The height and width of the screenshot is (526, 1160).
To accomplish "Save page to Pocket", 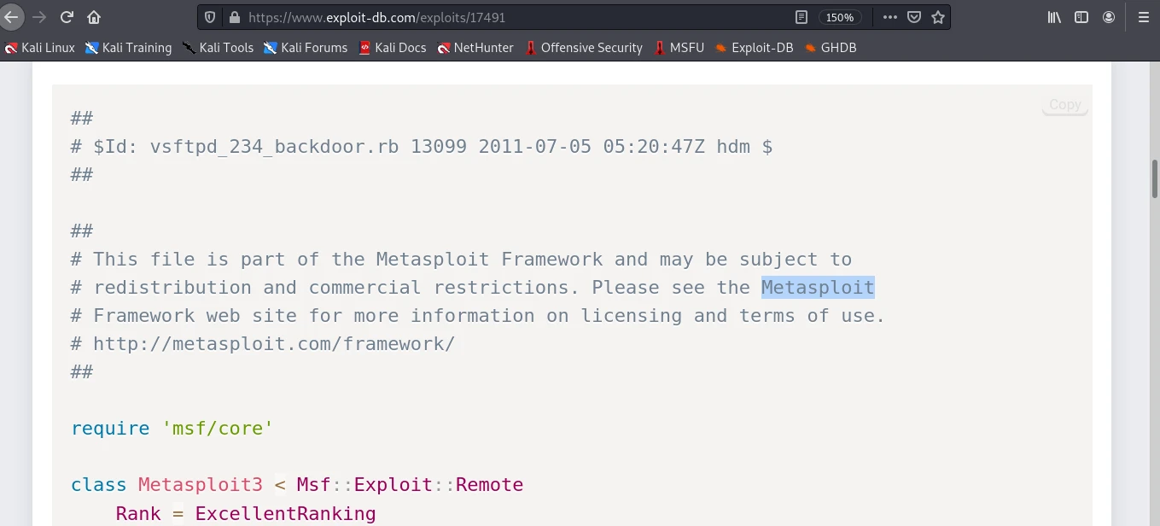I will 914,17.
